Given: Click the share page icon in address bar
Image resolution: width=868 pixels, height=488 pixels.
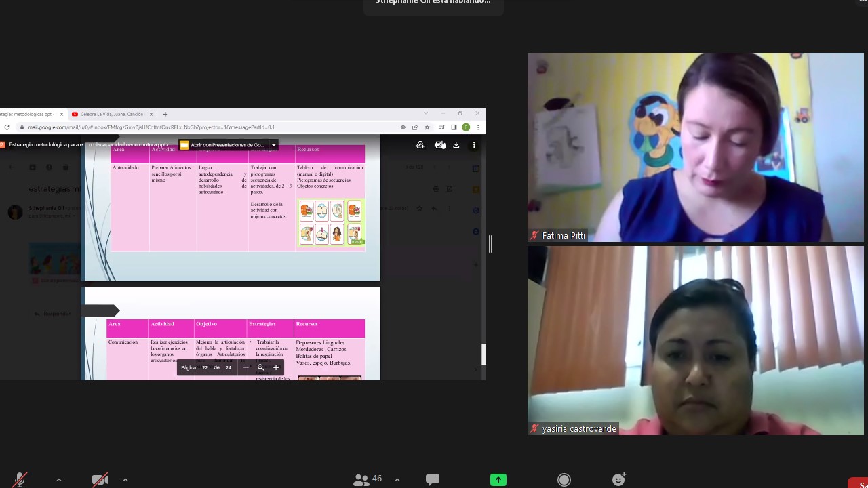Looking at the screenshot, I should click(x=415, y=127).
